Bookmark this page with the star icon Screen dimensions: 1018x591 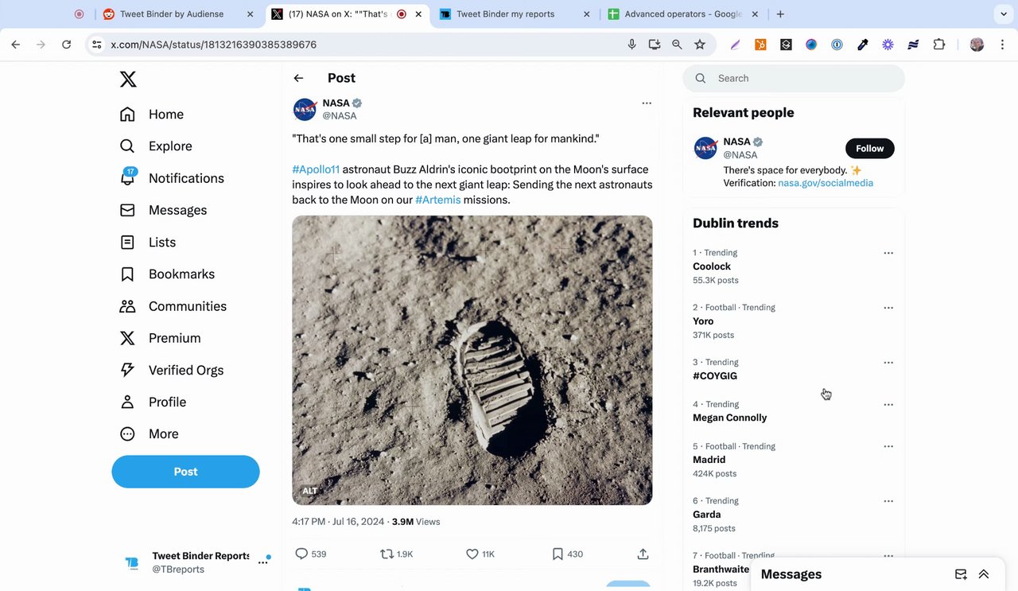(x=700, y=45)
